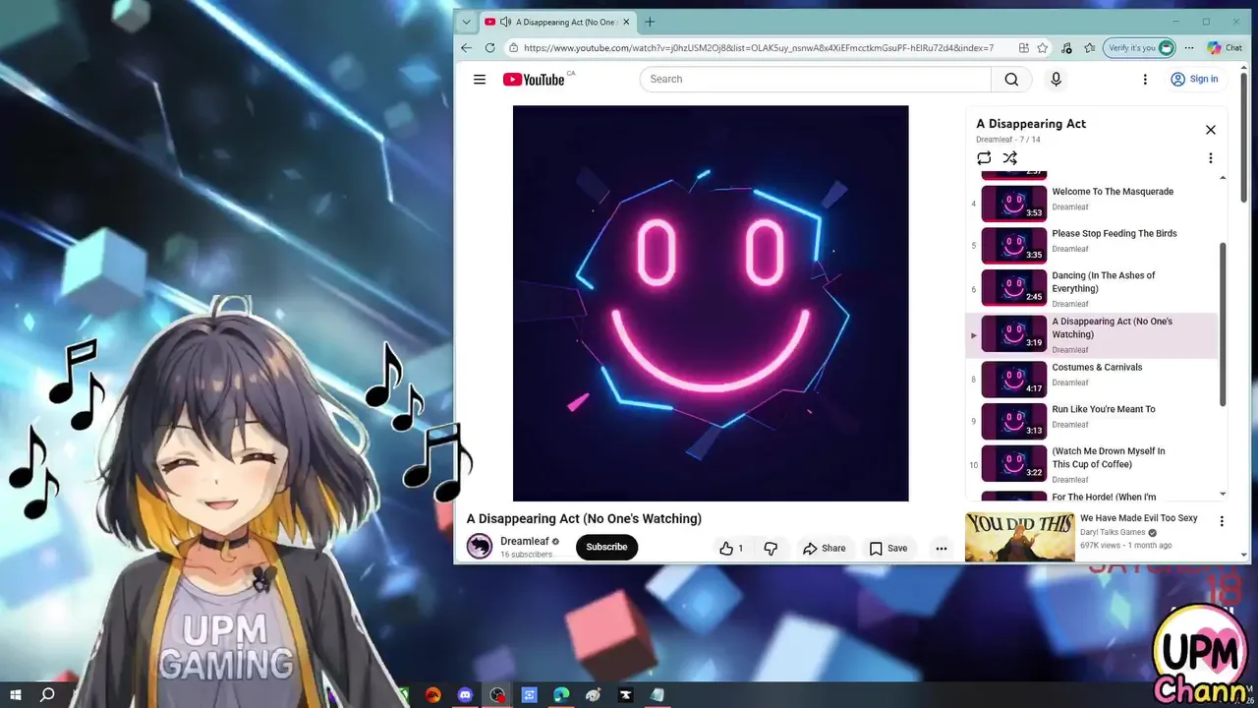Screen dimensions: 1258x708
Task: Like the video with thumbs up
Action: (731, 549)
